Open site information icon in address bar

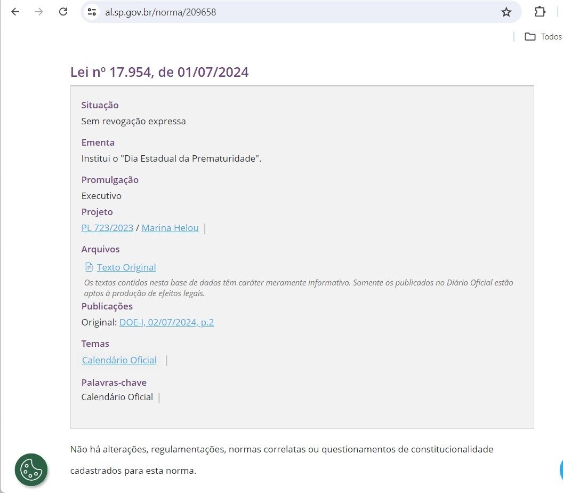(92, 12)
